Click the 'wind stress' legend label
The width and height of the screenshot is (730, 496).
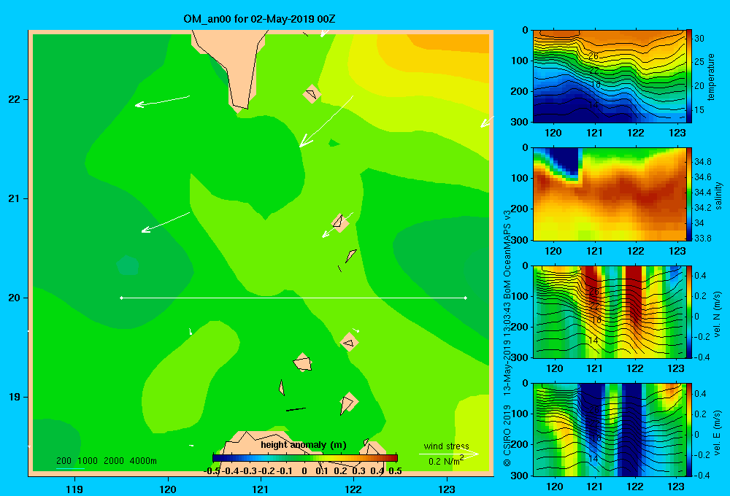click(x=446, y=446)
